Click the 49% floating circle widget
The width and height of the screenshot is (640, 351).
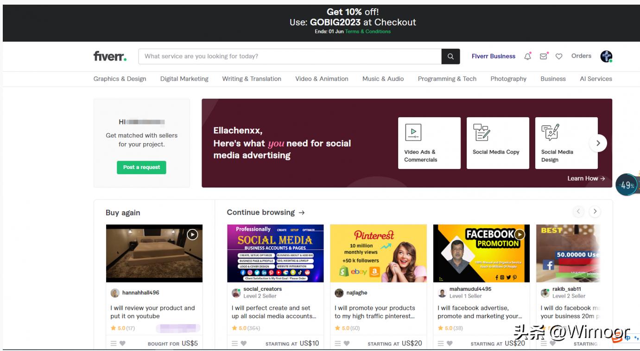[x=627, y=185]
